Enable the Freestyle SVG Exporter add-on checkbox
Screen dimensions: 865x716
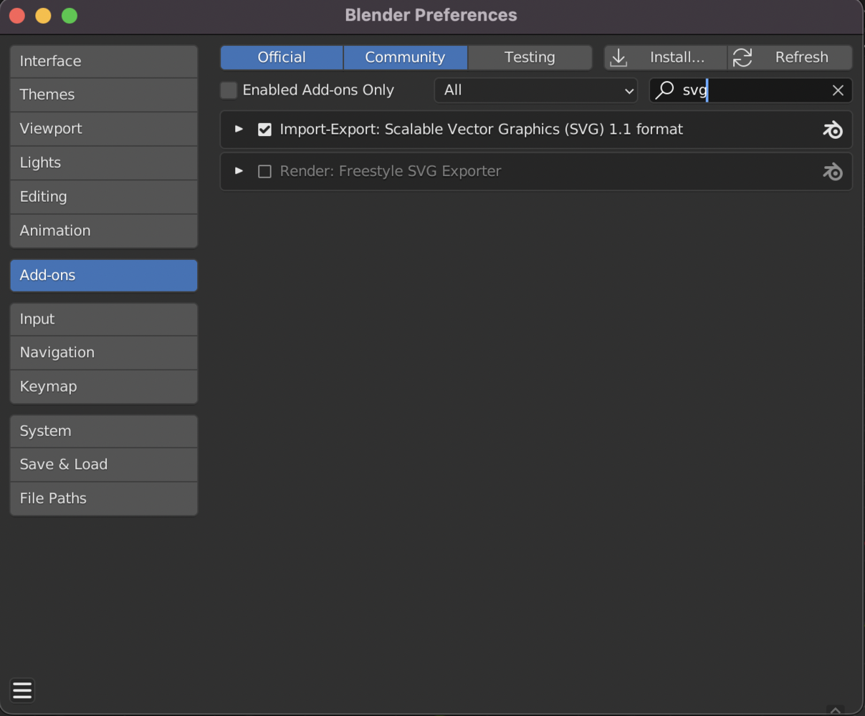point(264,171)
